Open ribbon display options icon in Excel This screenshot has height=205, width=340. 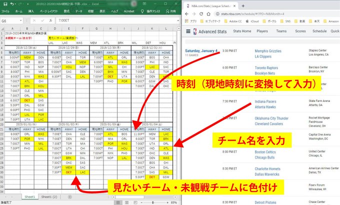point(144,4)
